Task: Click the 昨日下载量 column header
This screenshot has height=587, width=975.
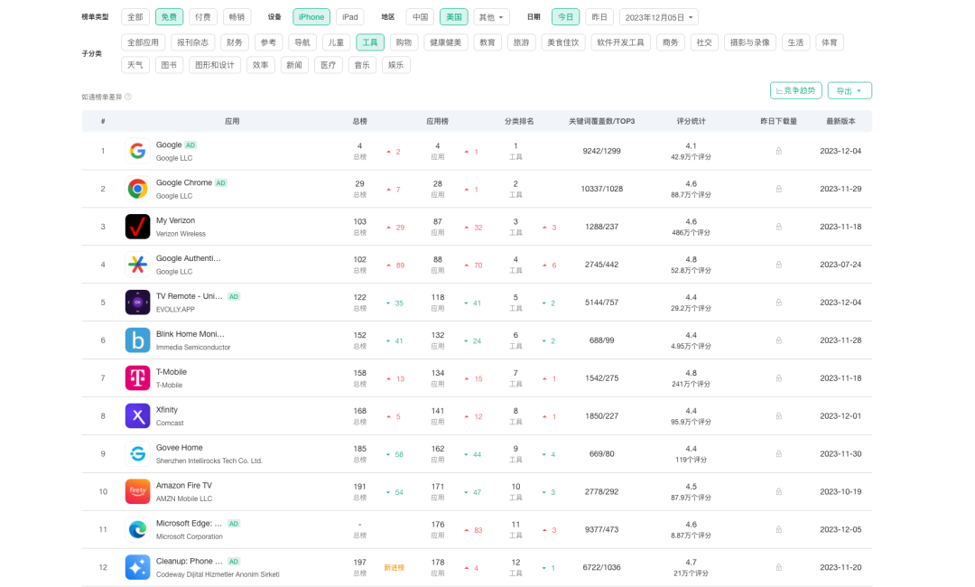Action: 778,121
